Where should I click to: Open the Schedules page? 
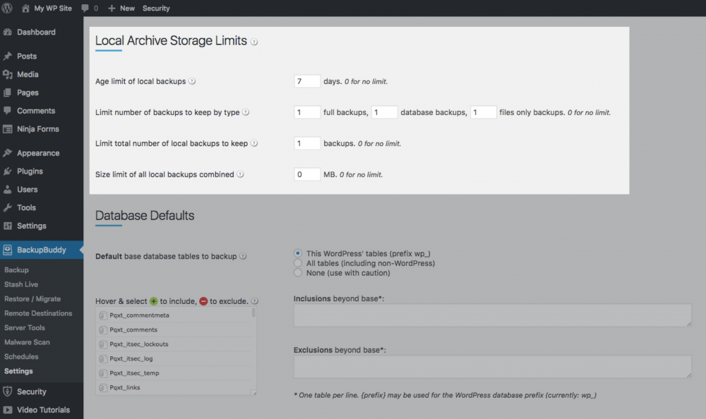[21, 356]
